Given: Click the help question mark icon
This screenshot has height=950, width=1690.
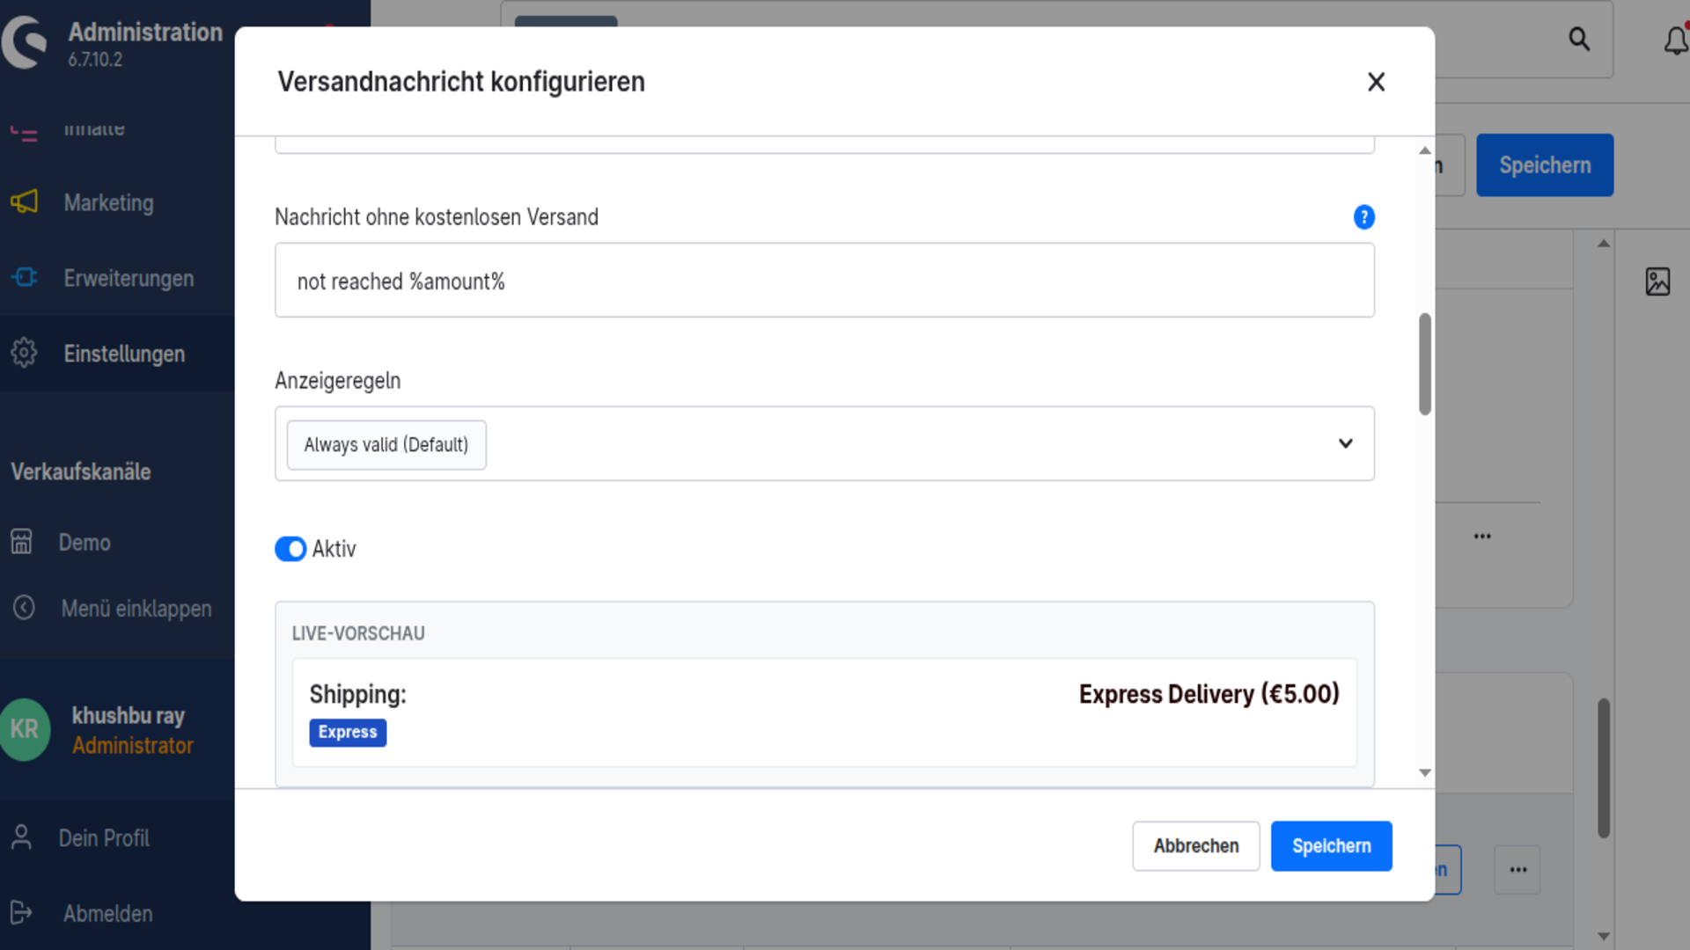Looking at the screenshot, I should [1363, 217].
